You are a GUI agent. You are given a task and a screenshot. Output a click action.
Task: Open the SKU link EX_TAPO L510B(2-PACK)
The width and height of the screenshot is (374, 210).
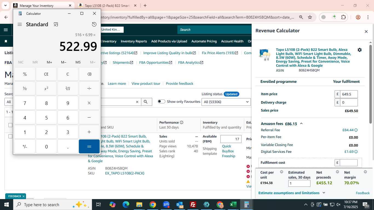125,173
